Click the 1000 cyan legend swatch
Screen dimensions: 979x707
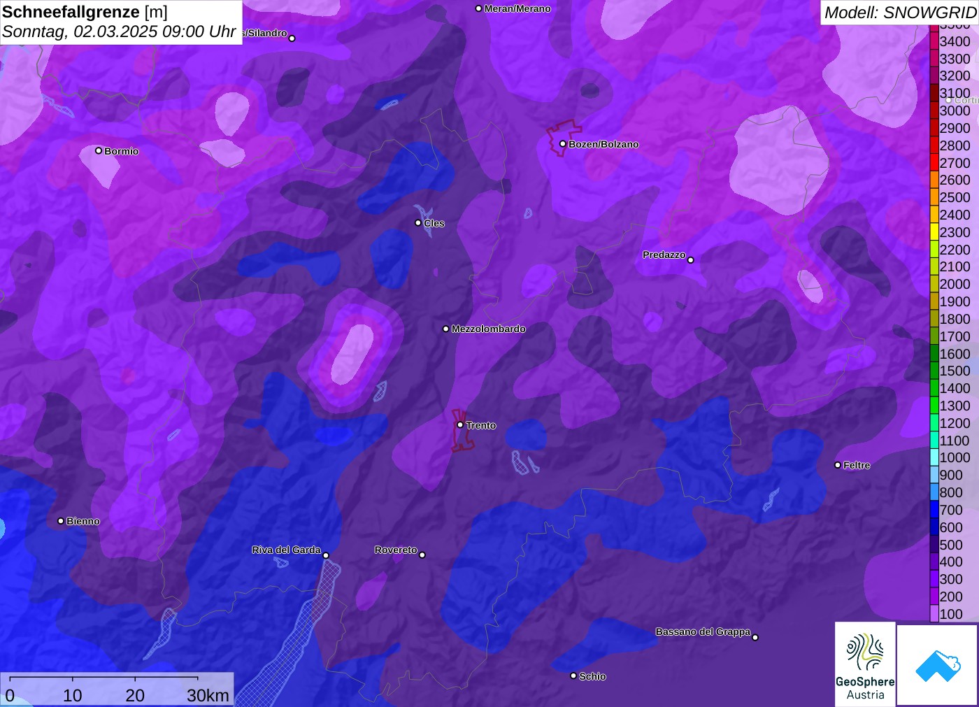click(934, 457)
